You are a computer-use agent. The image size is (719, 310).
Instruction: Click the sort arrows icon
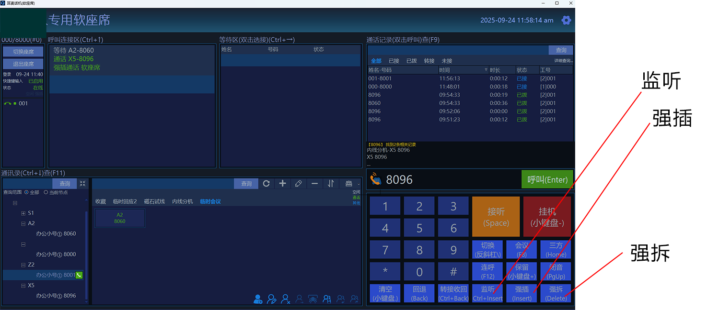coord(331,184)
